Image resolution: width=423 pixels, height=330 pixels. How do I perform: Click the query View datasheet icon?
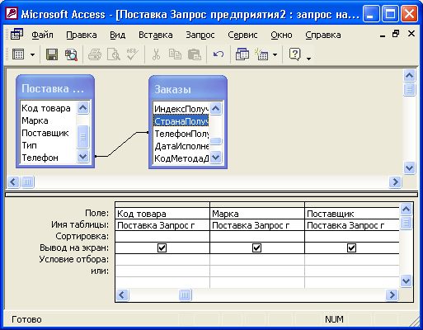(18, 54)
